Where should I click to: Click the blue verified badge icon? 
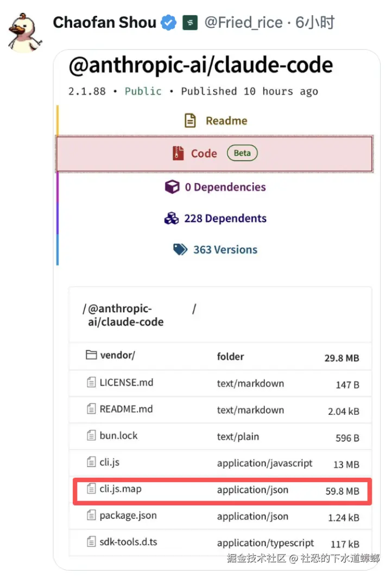pyautogui.click(x=169, y=23)
